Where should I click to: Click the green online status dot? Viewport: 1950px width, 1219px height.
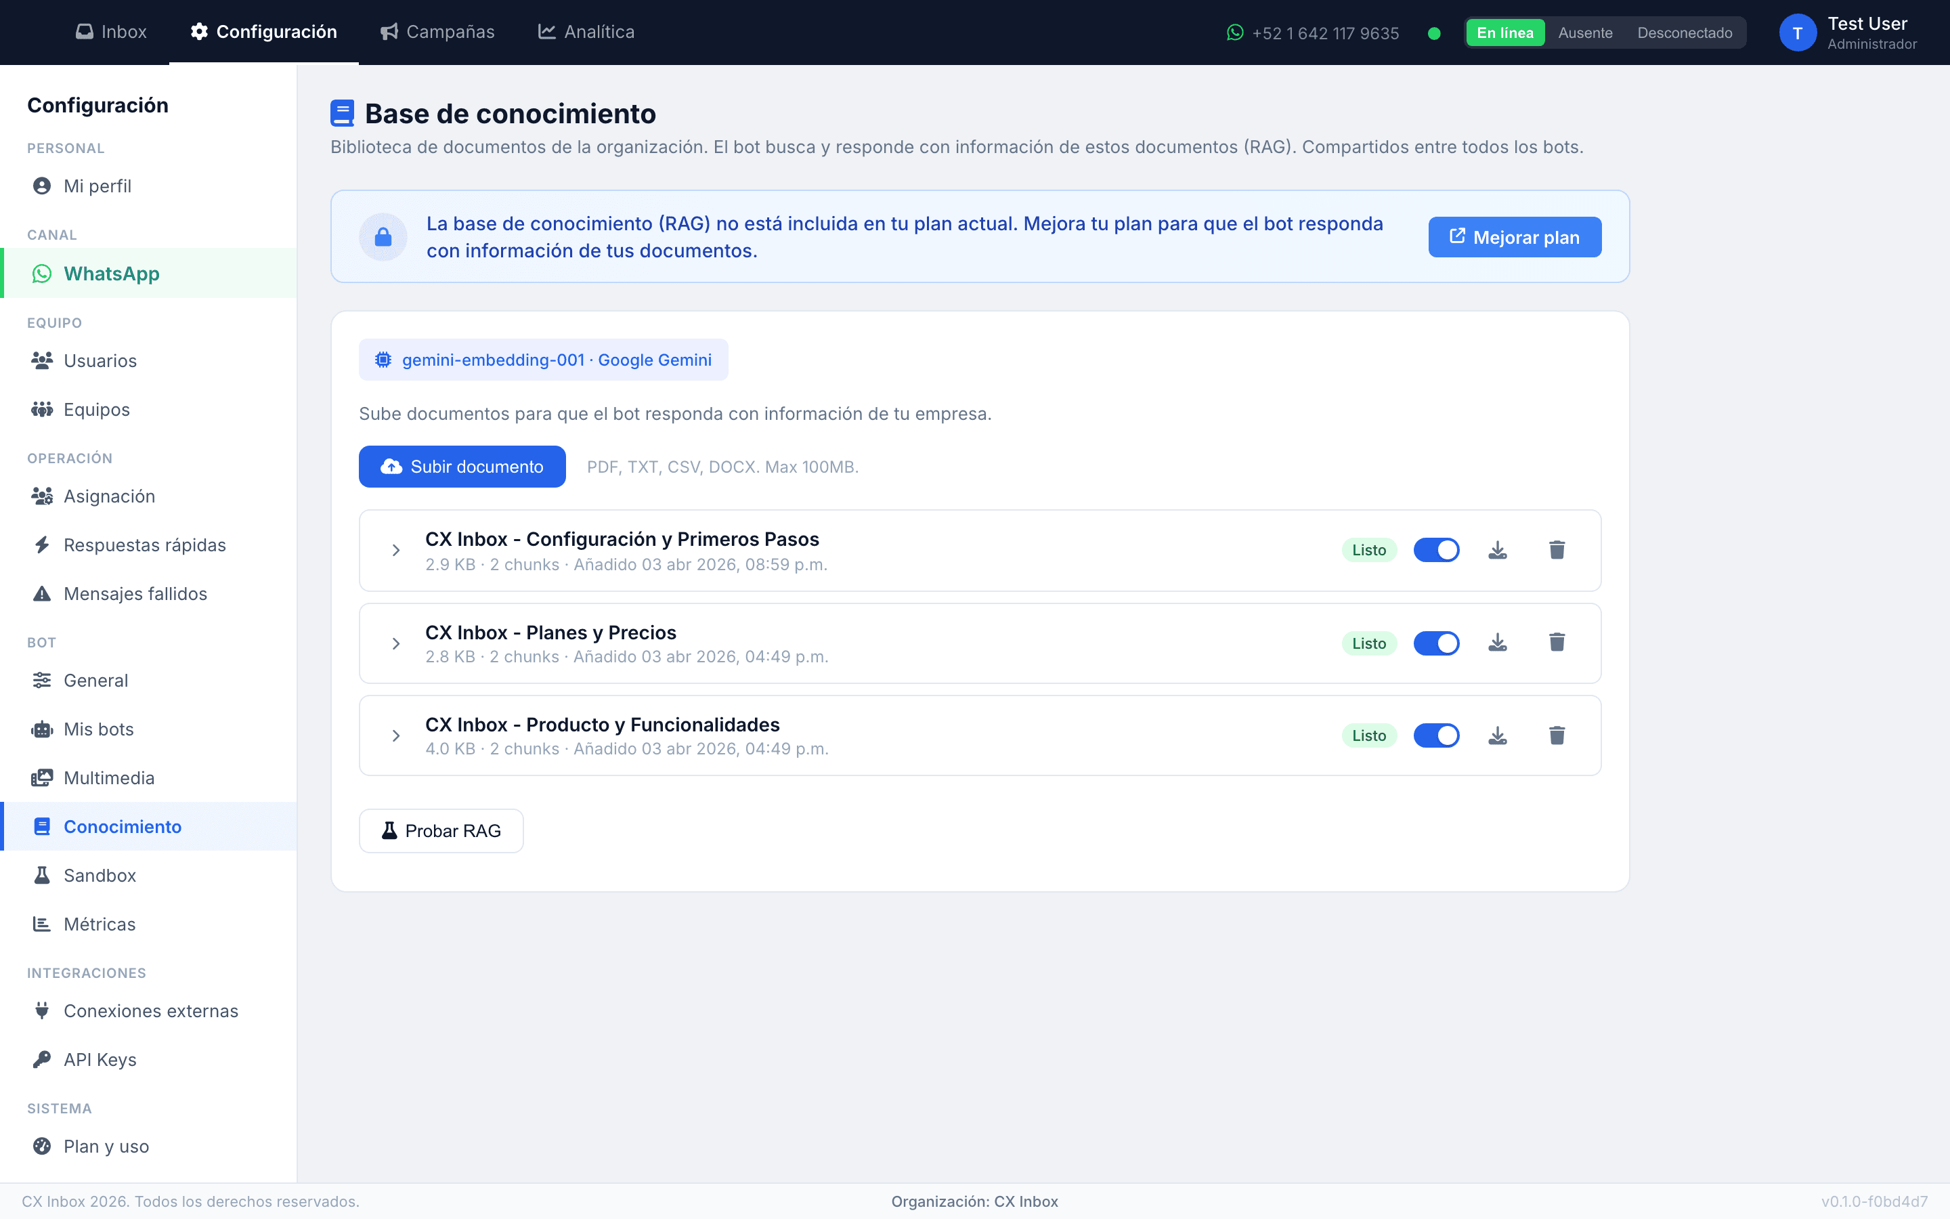pyautogui.click(x=1433, y=33)
